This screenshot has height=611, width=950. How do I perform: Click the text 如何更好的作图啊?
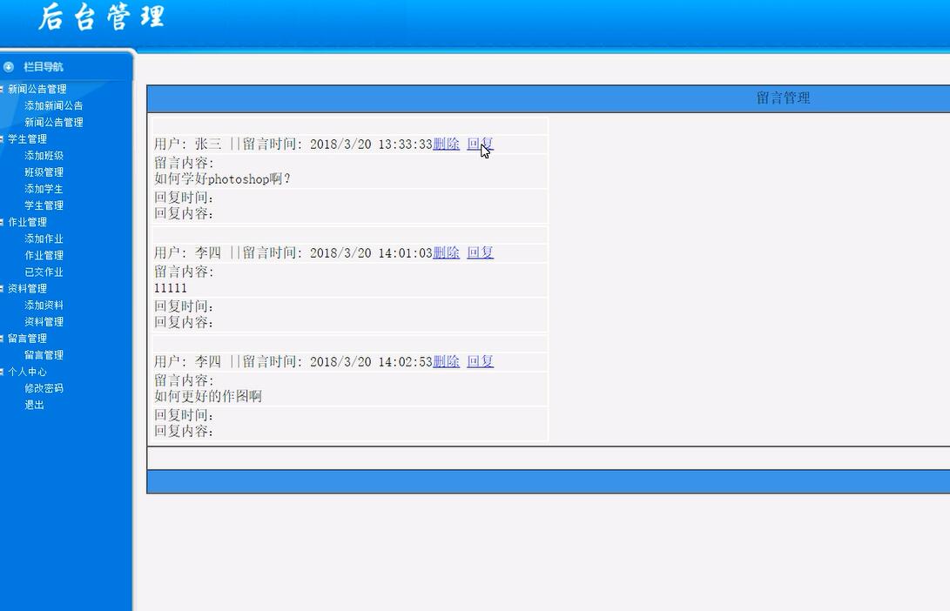pyautogui.click(x=208, y=396)
